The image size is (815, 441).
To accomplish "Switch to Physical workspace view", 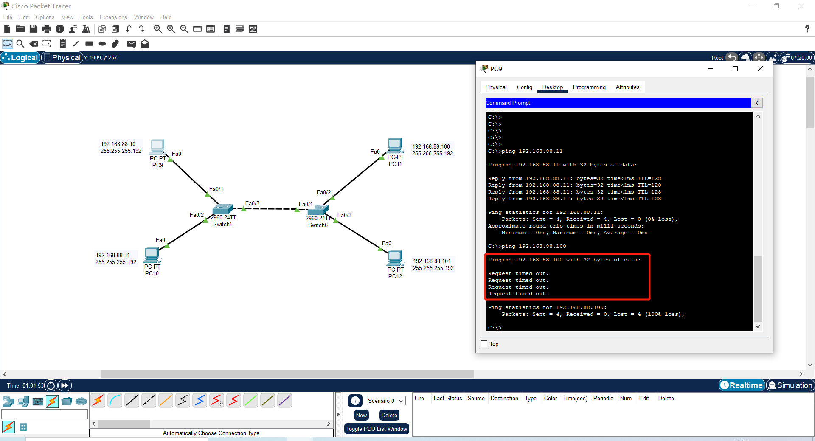I will pos(62,58).
